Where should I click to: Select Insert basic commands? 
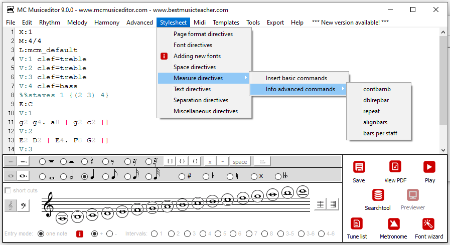296,78
